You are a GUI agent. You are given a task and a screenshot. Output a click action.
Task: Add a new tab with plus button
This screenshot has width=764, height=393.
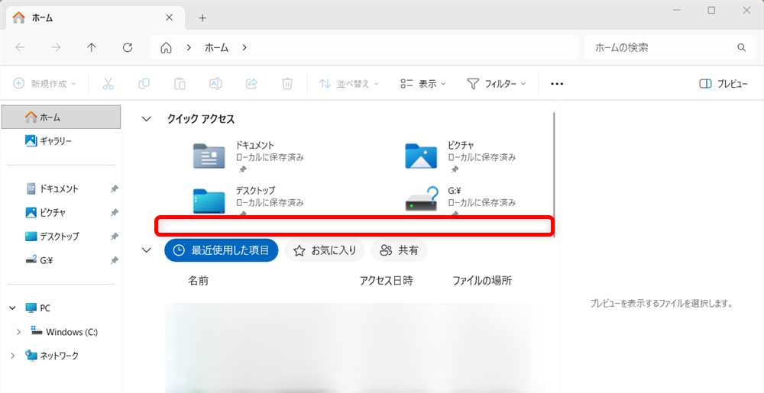[x=202, y=18]
